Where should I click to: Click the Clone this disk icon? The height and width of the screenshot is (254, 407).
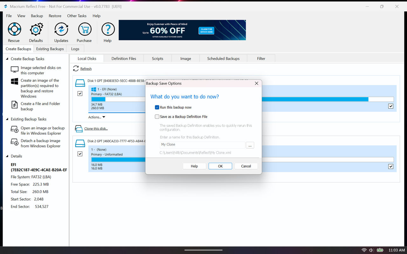(79, 129)
